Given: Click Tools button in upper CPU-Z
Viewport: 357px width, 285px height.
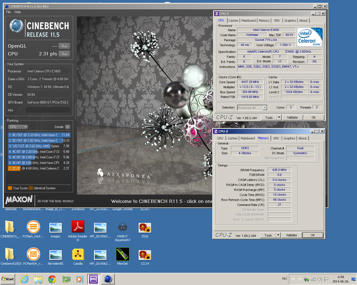Looking at the screenshot, I should [x=269, y=118].
